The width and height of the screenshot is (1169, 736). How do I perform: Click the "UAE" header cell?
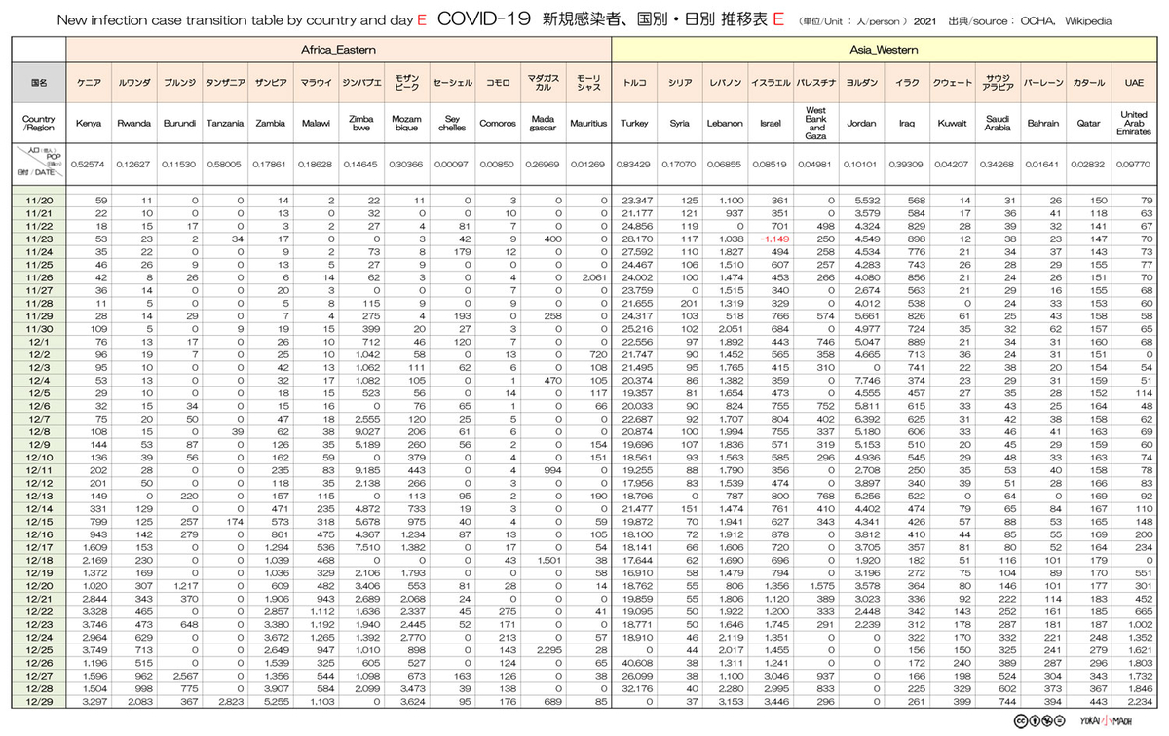point(1135,83)
